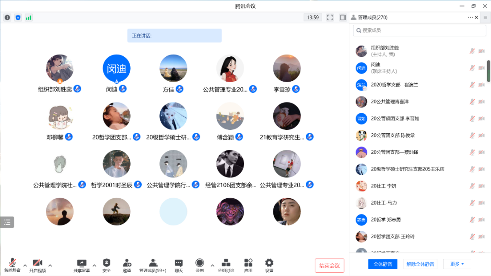The width and height of the screenshot is (491, 276).
Task: Unmute microphone with 解除静音
Action: (12, 265)
